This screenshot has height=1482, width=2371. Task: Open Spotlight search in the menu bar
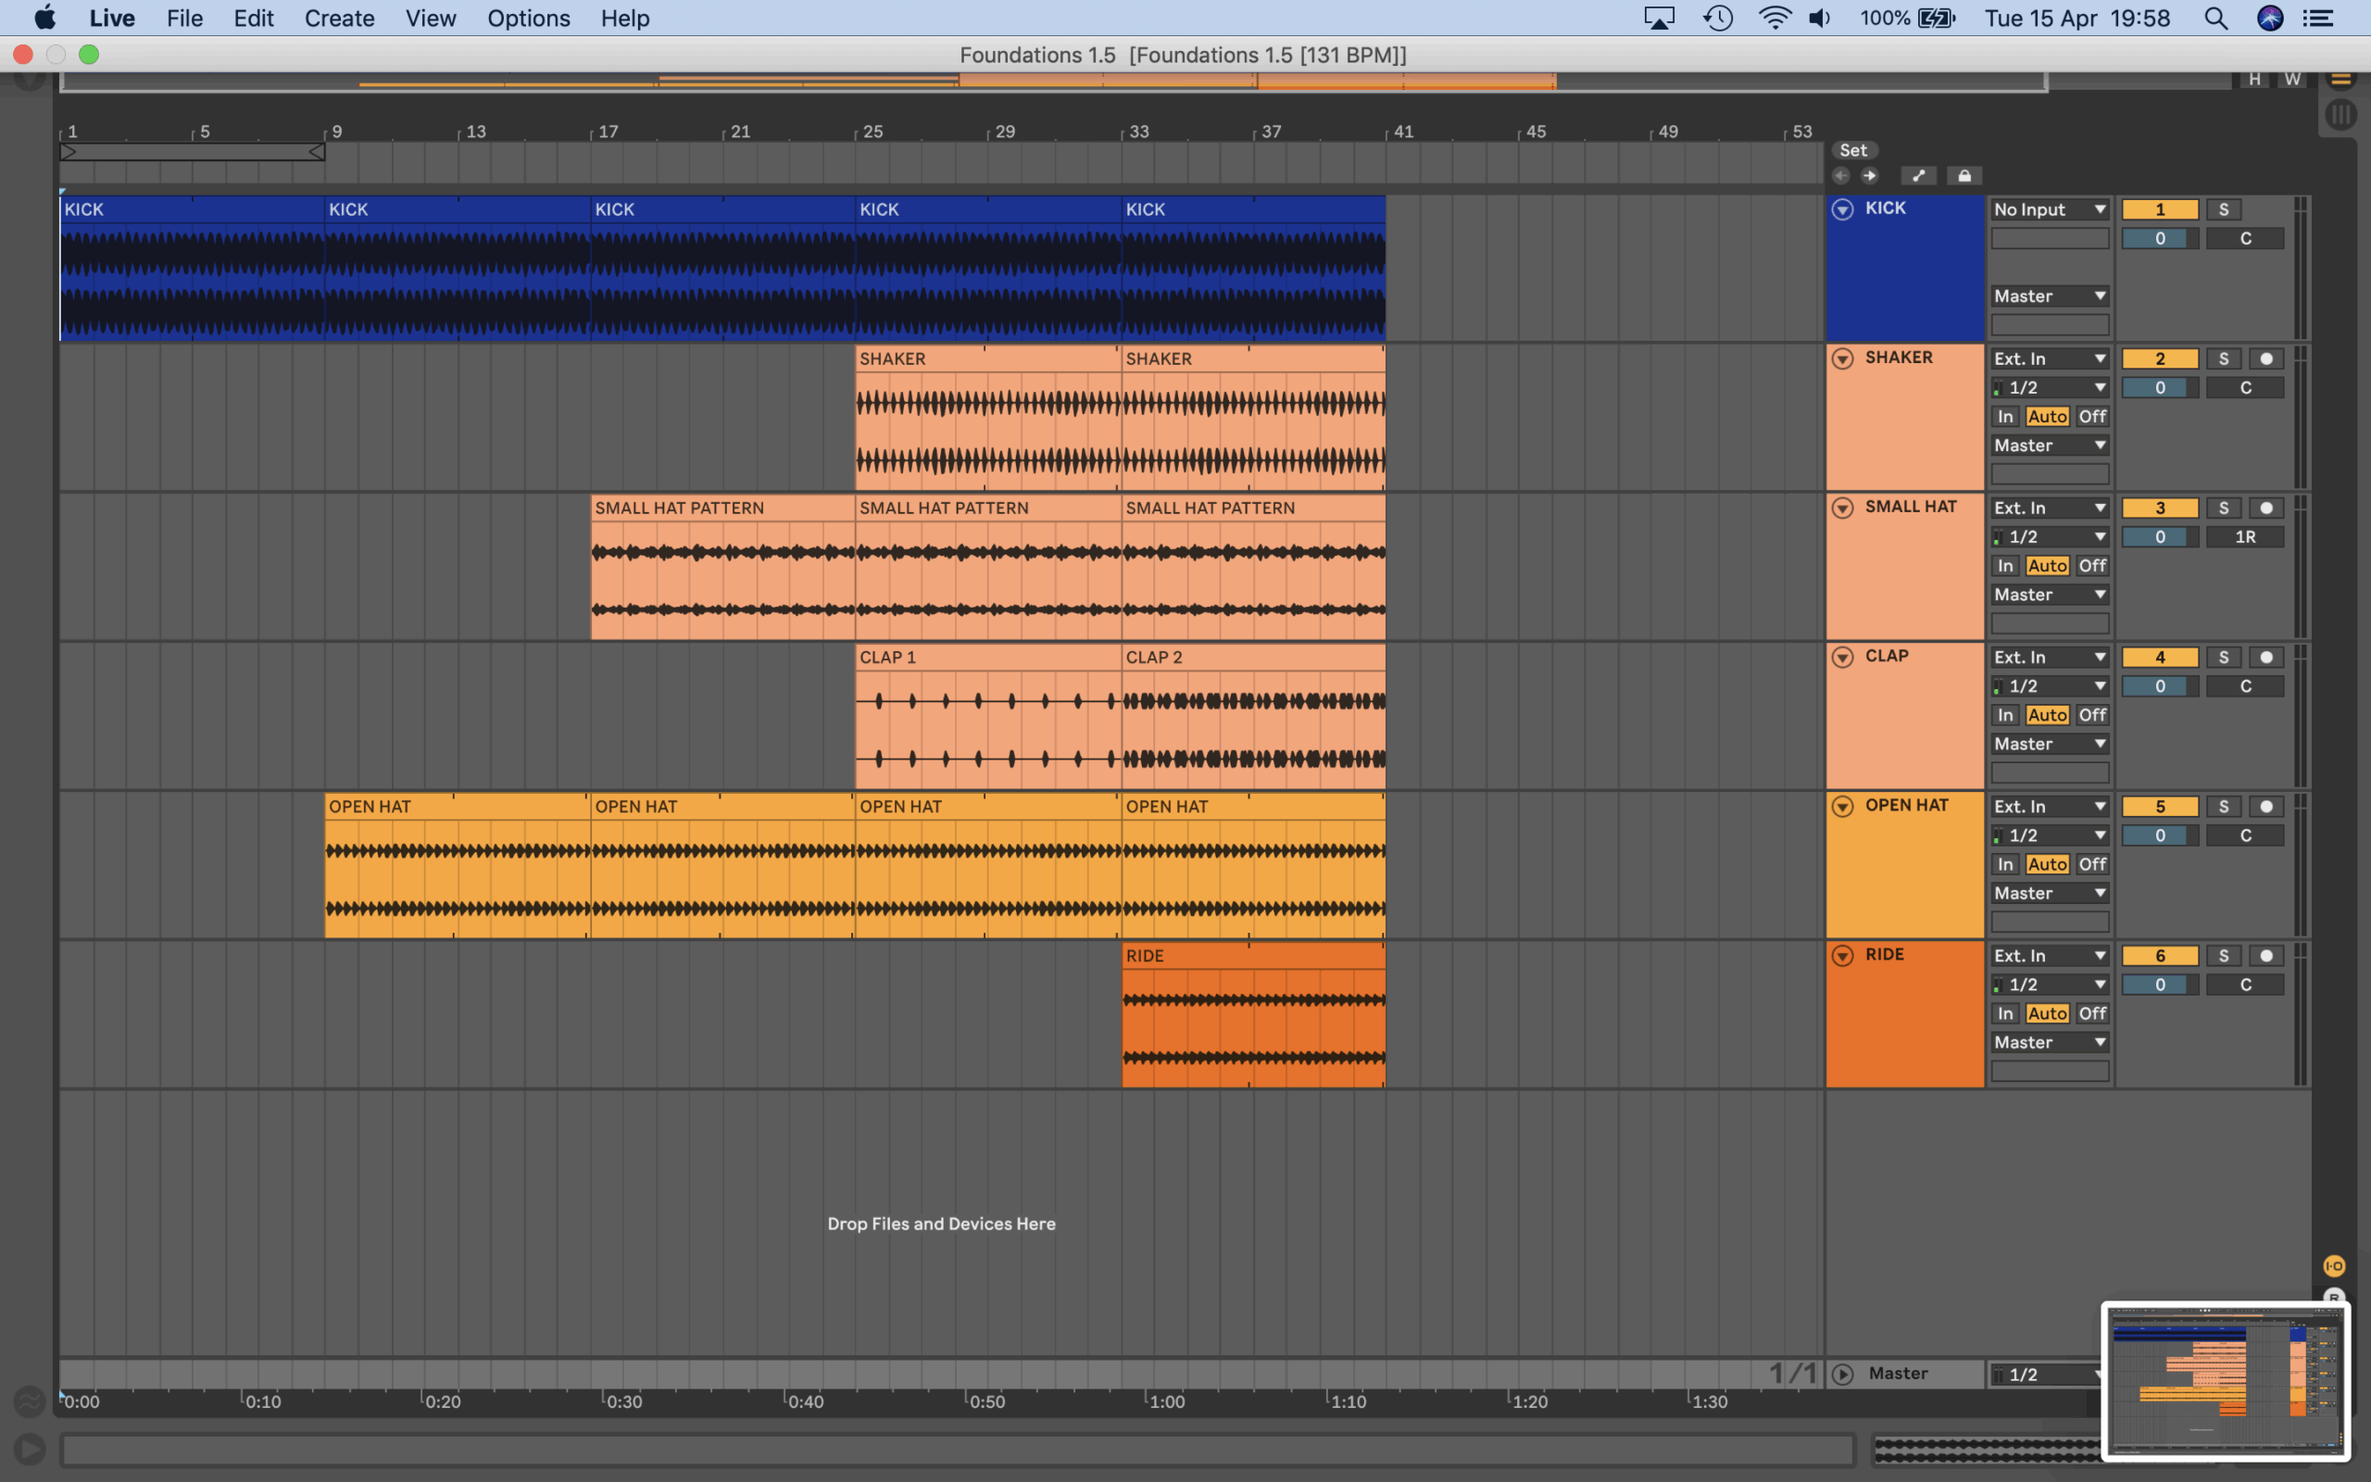(x=2215, y=19)
